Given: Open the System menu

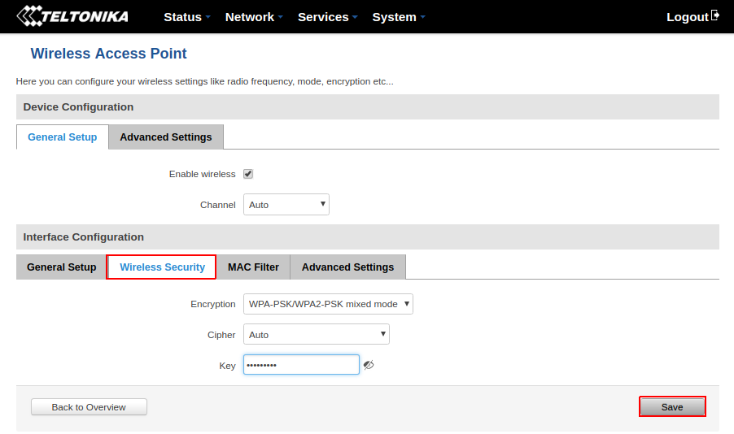Looking at the screenshot, I should pos(398,17).
